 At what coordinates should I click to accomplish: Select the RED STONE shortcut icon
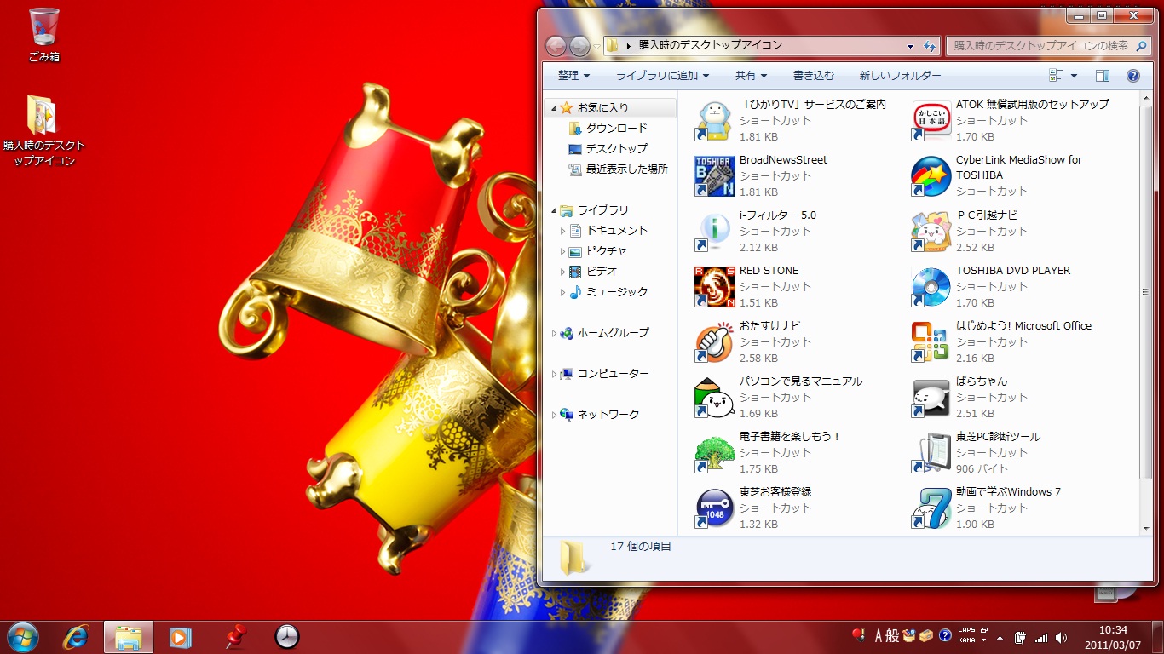[714, 286]
